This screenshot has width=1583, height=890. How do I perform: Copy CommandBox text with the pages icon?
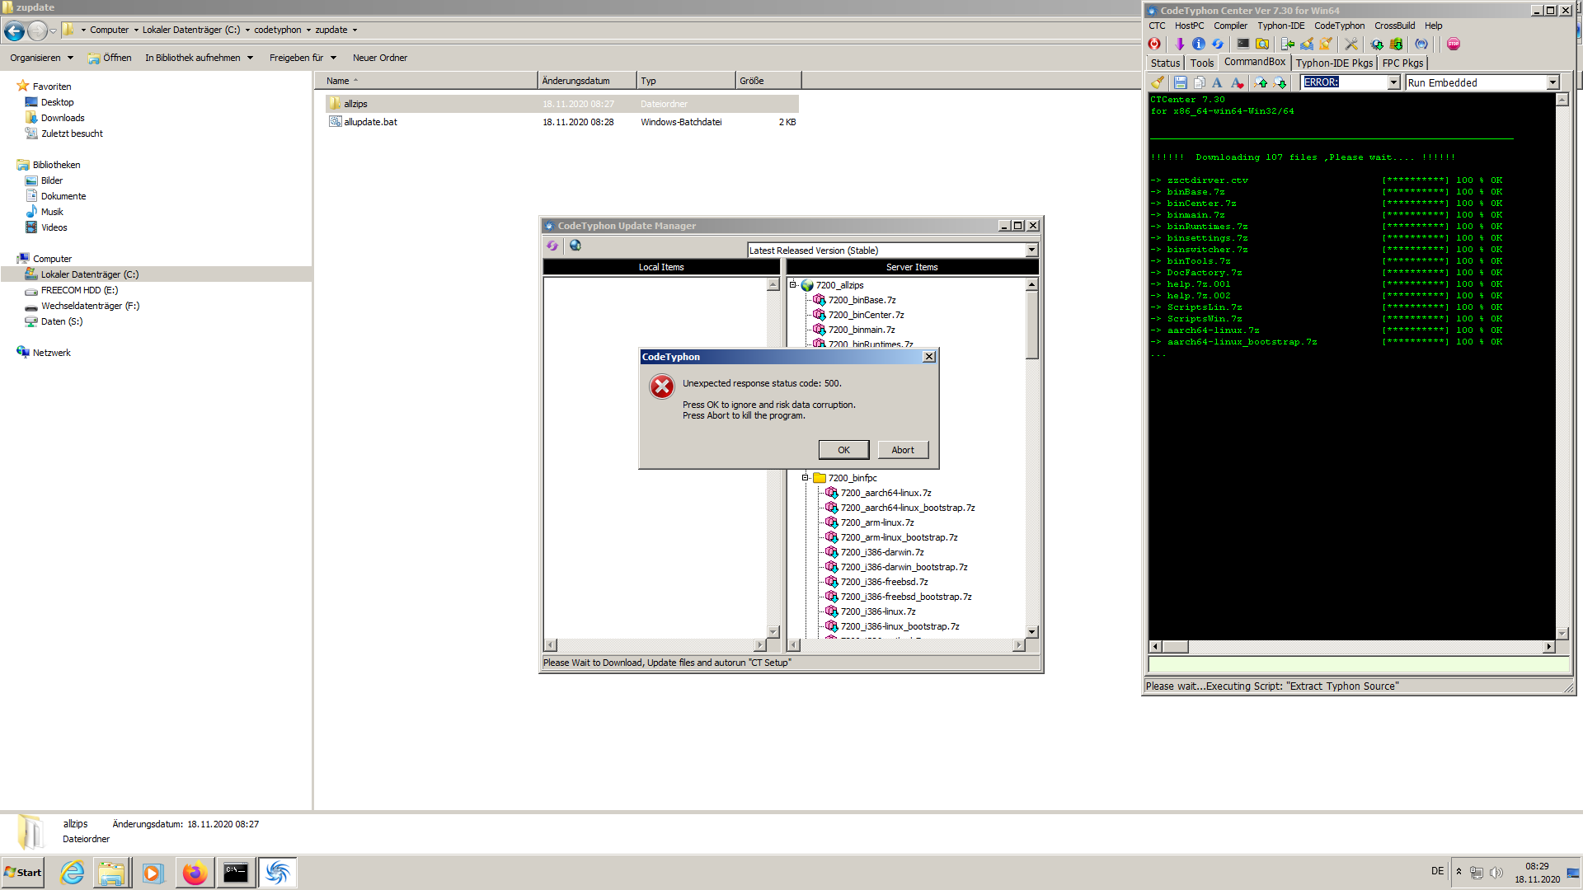[1200, 82]
